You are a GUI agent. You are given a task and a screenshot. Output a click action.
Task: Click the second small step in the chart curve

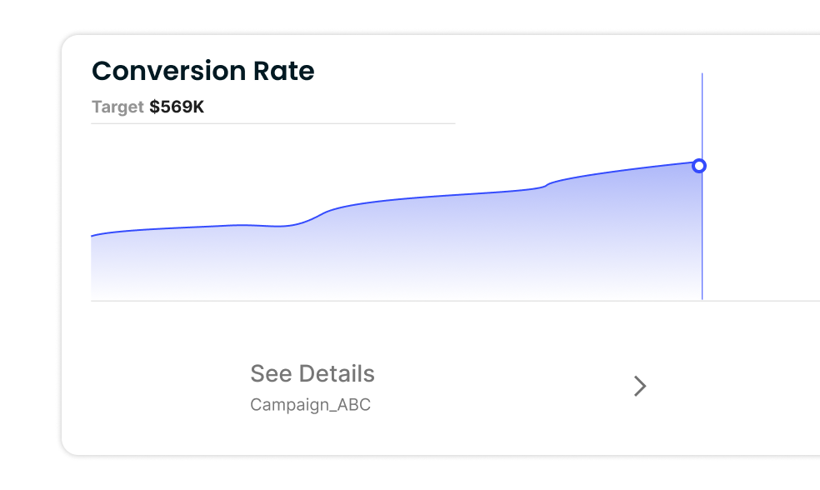(546, 184)
